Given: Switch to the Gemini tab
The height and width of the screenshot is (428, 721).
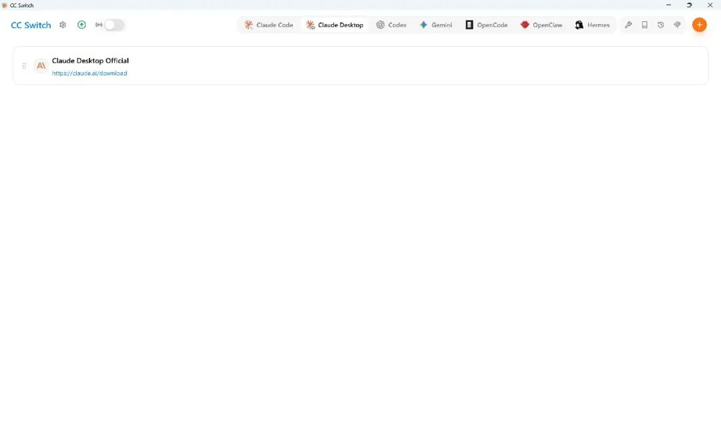Looking at the screenshot, I should click(436, 25).
